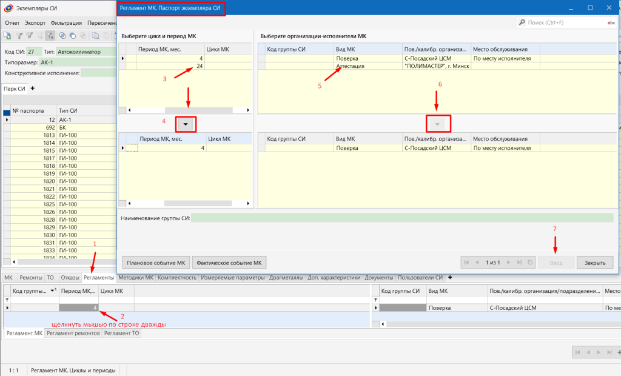This screenshot has width=621, height=376.
Task: Go to last record in dialog navigator
Action: 519,262
